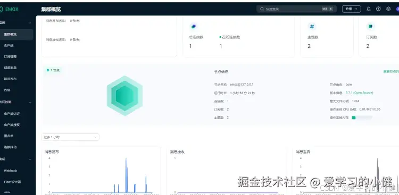The width and height of the screenshot is (399, 195).
Task: Click the 消息接收 chart
Action: (x=227, y=171)
